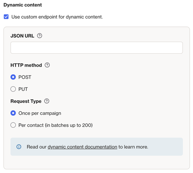Choose the Per contact radio button
This screenshot has height=173, width=193.
pyautogui.click(x=13, y=125)
